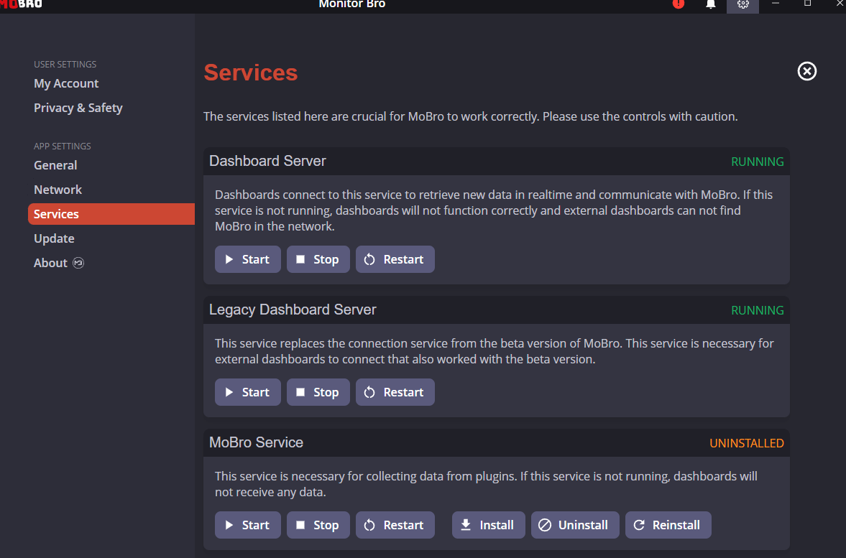The width and height of the screenshot is (846, 558).
Task: Open My Account settings
Action: pyautogui.click(x=66, y=83)
